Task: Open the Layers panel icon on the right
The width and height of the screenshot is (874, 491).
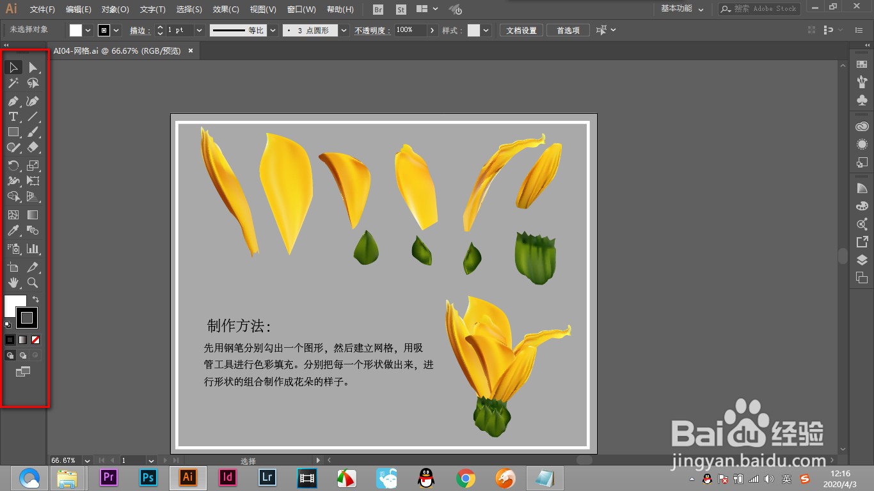Action: click(x=861, y=260)
